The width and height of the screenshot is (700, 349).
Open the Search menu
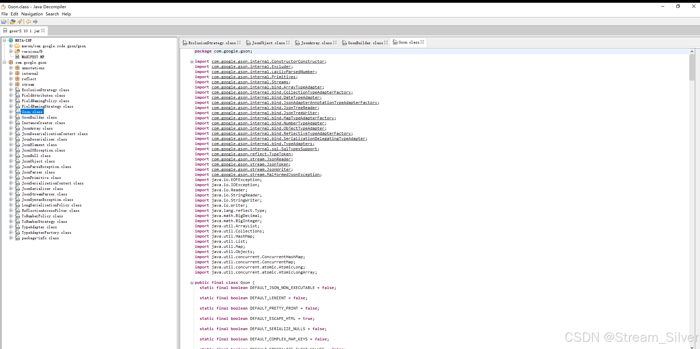[52, 14]
